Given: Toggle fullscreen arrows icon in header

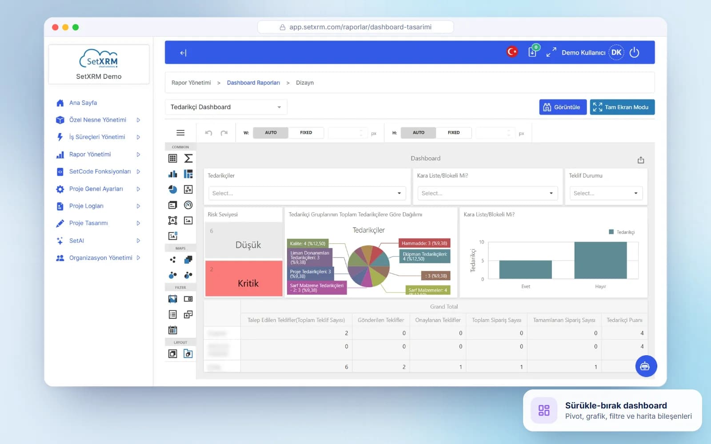Looking at the screenshot, I should point(551,52).
